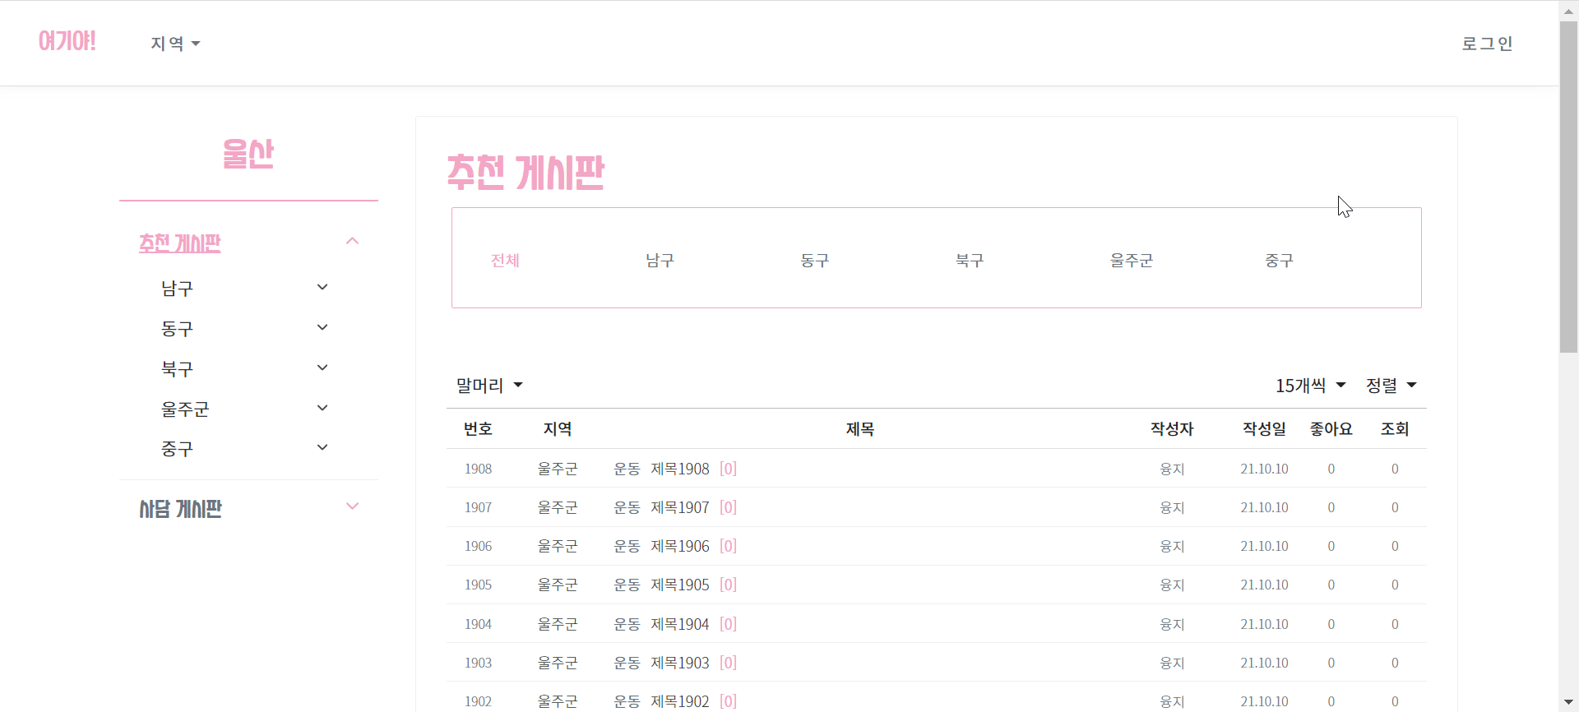Select the 동구 region filter tab
Image resolution: width=1579 pixels, height=712 pixels.
815,261
